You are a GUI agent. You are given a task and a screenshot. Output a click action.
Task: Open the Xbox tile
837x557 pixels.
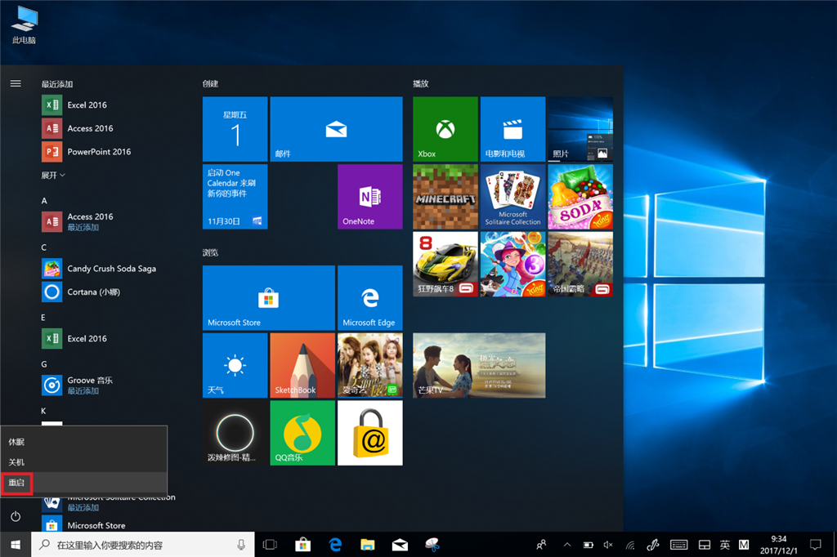pos(445,129)
